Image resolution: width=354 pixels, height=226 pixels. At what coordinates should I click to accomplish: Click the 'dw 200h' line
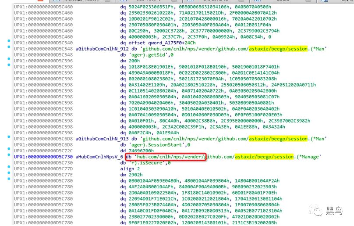pos(130,61)
